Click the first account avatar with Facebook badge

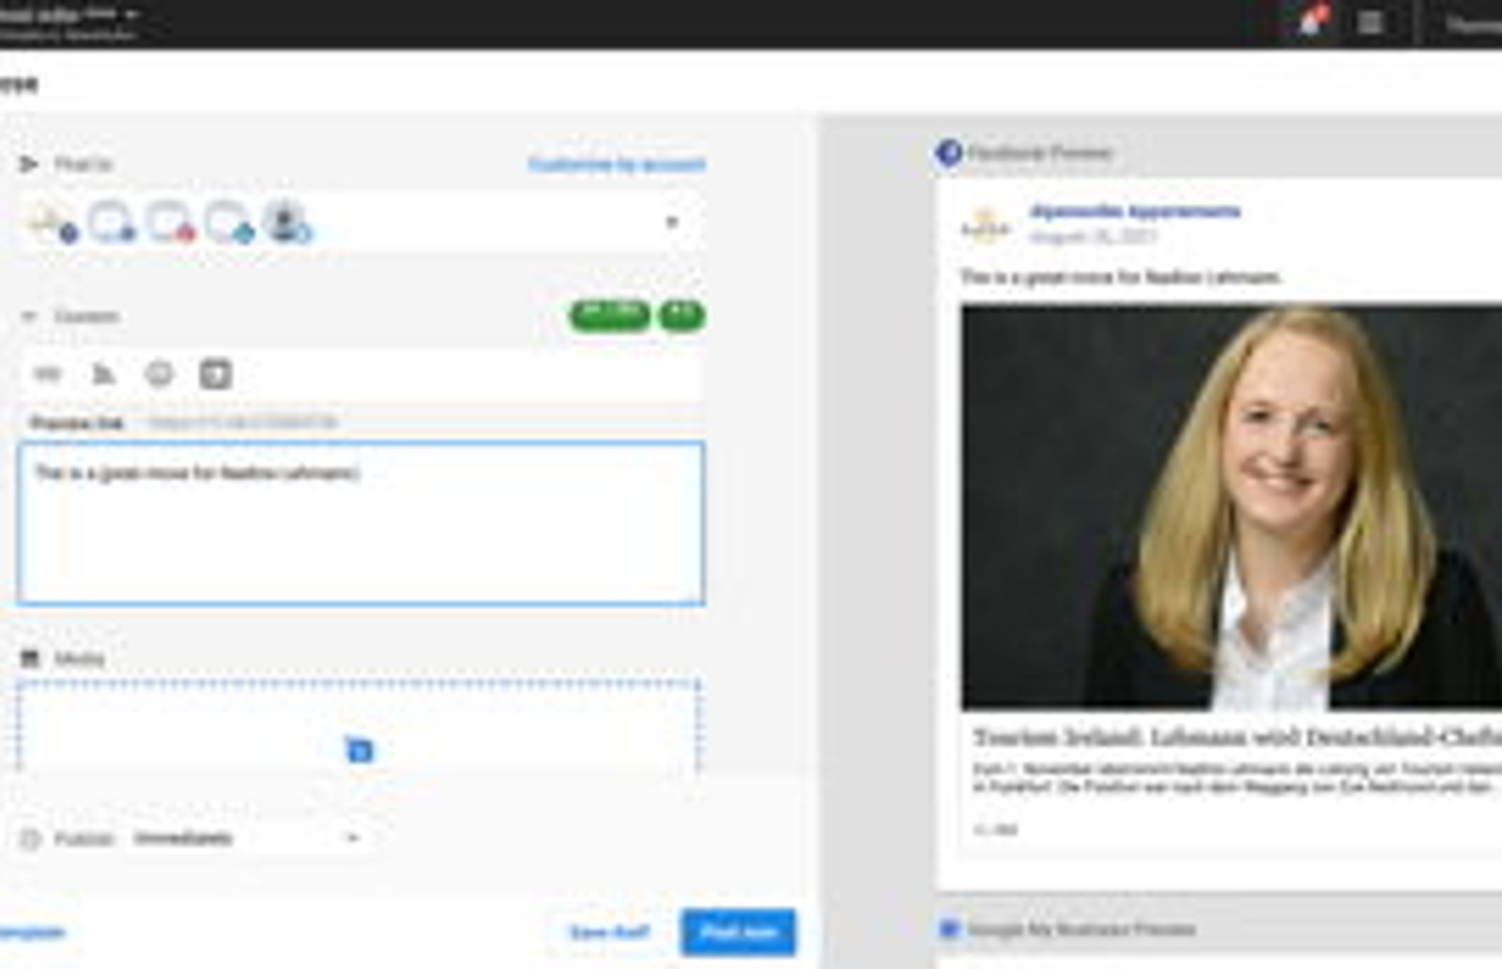click(53, 223)
